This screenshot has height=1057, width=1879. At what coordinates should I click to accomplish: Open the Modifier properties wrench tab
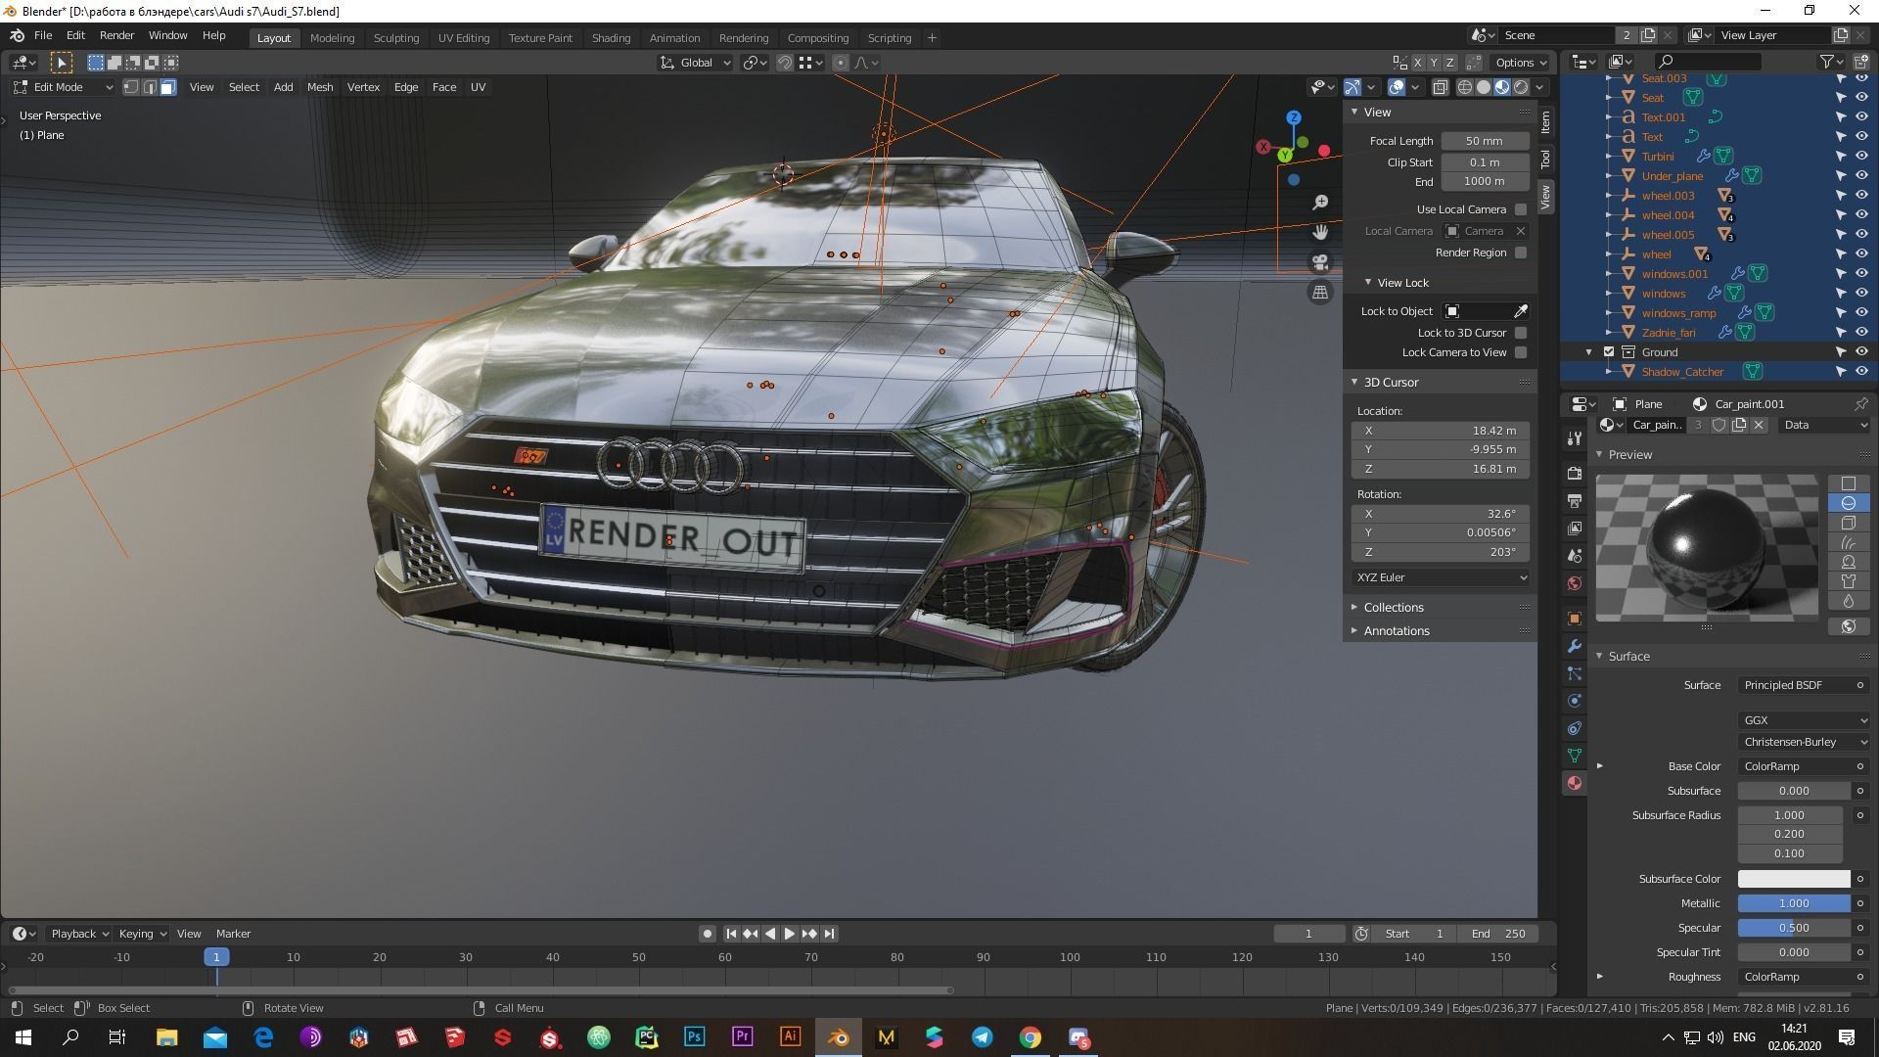pyautogui.click(x=1574, y=646)
